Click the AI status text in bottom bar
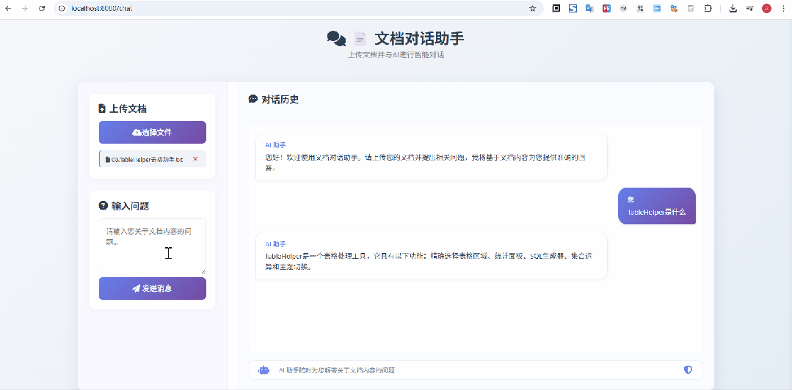This screenshot has width=792, height=390. coord(337,370)
